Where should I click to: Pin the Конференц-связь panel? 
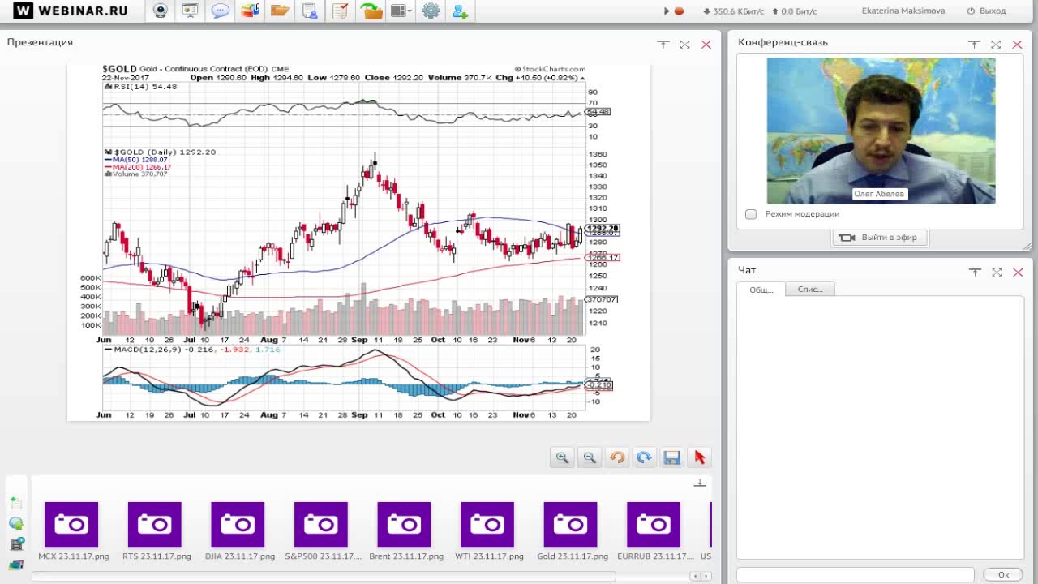point(974,45)
